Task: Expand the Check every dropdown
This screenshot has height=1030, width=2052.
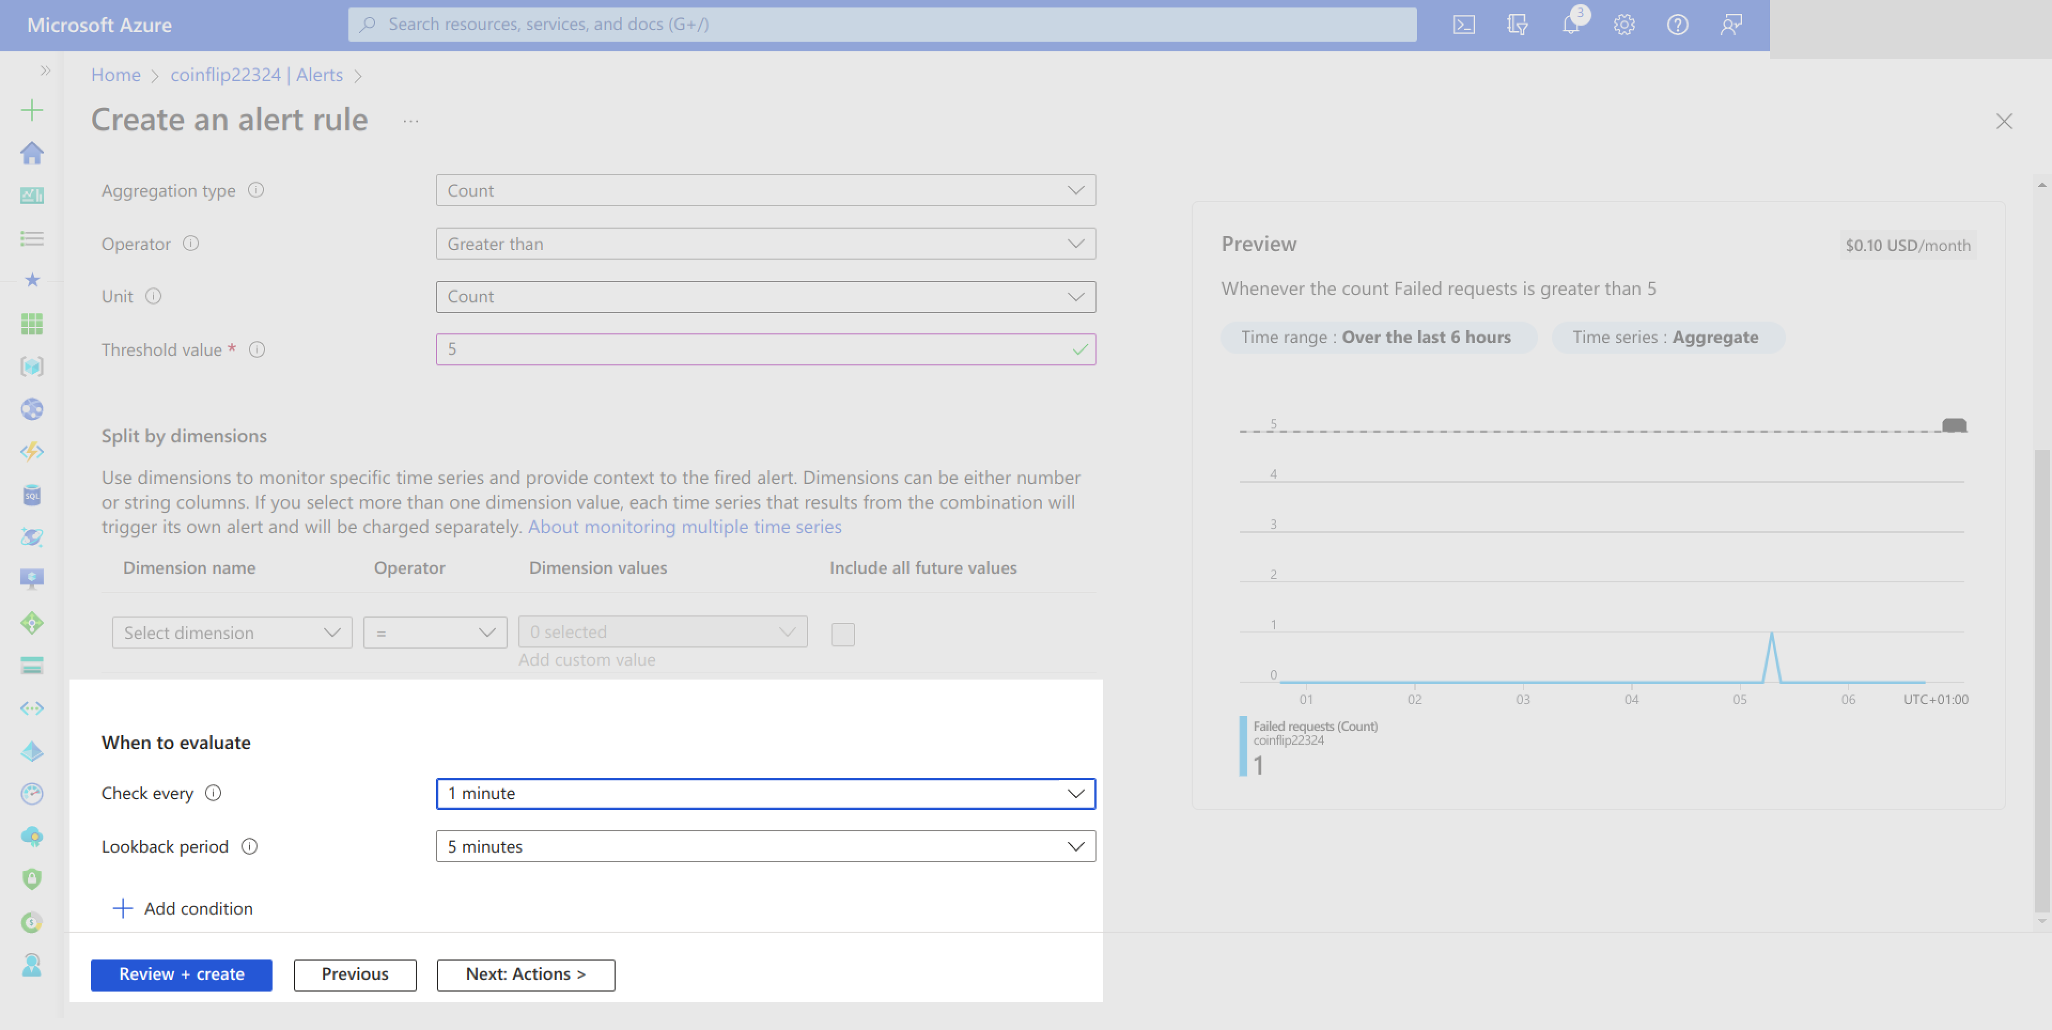Action: coord(765,793)
